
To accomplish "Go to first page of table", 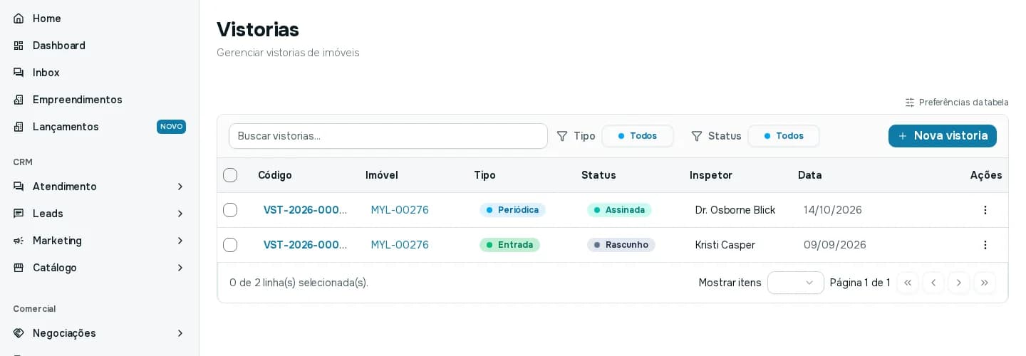I will coord(908,283).
